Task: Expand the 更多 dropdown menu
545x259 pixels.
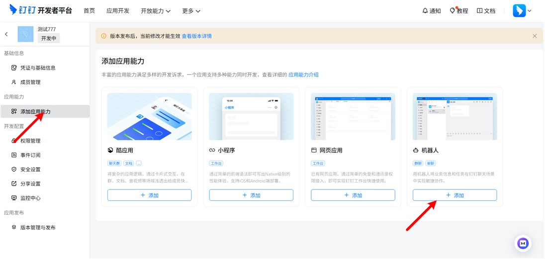Action: [191, 11]
